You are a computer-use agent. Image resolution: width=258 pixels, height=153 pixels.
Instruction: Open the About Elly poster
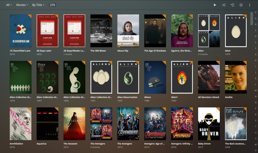point(128,31)
